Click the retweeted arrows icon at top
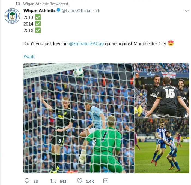 18,4
